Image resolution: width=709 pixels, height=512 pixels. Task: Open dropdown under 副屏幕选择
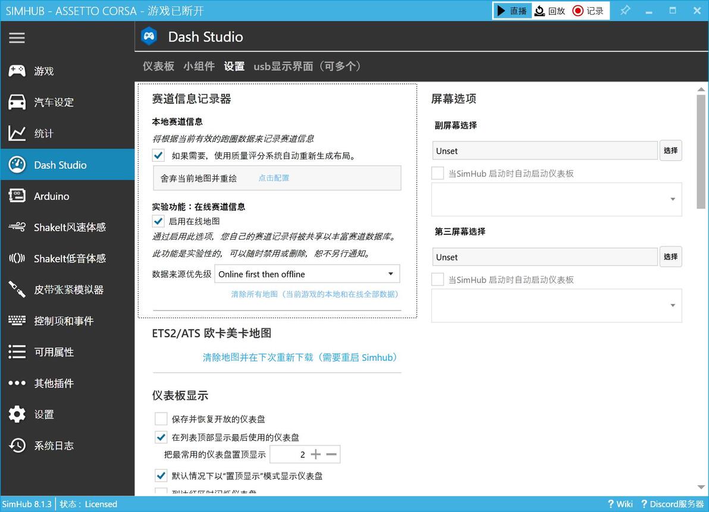click(x=556, y=199)
